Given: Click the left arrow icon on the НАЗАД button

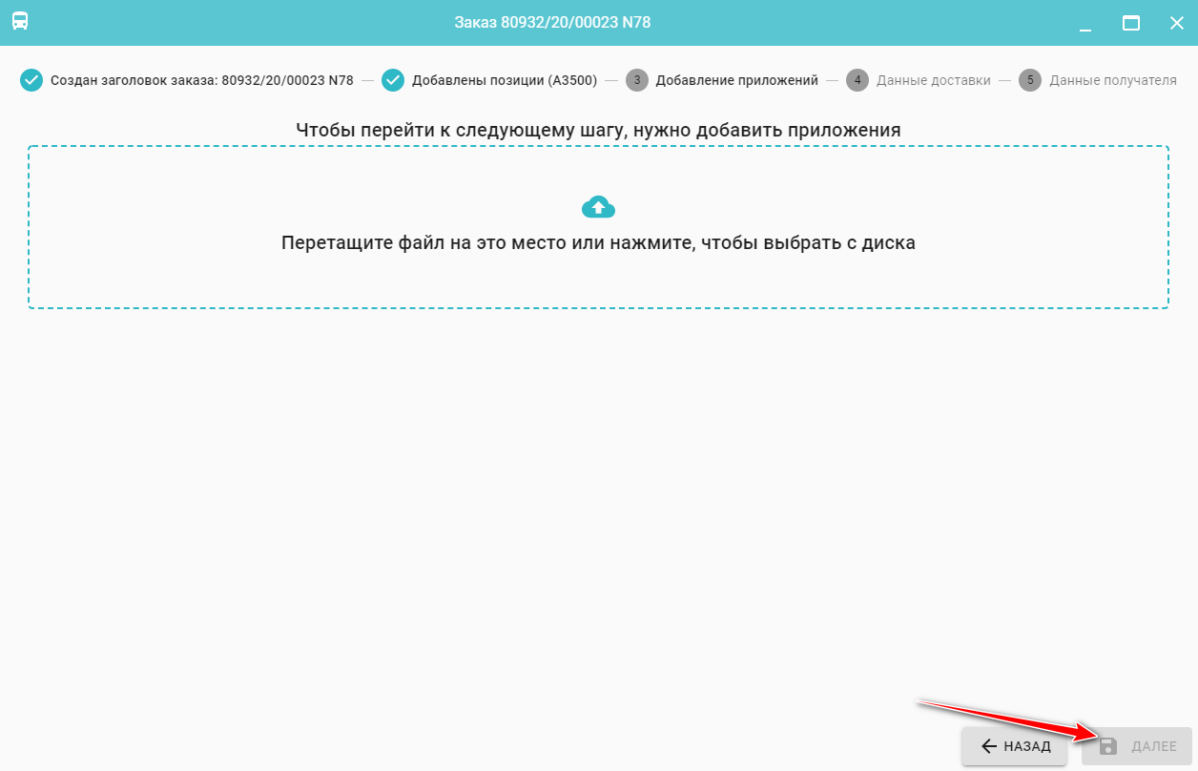Looking at the screenshot, I should point(989,746).
